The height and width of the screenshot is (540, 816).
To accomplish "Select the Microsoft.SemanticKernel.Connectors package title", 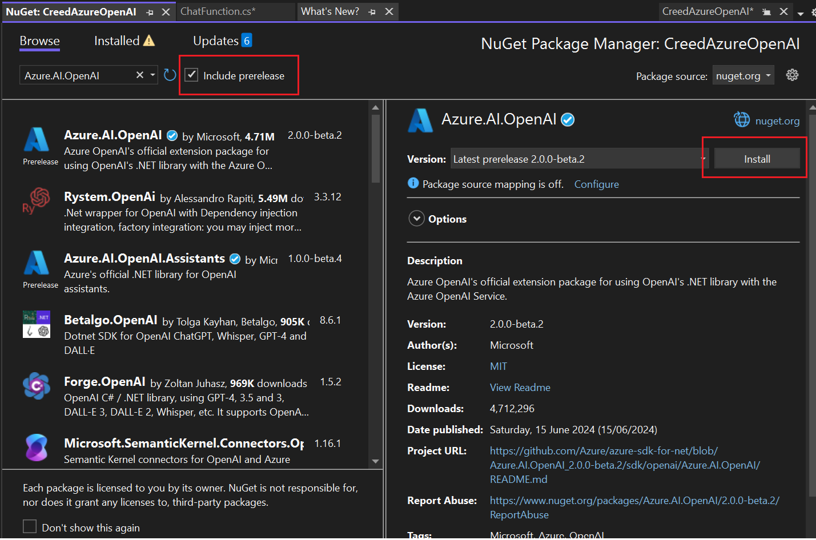I will pos(184,444).
